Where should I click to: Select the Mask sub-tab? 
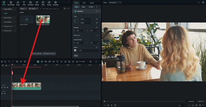click(83, 7)
